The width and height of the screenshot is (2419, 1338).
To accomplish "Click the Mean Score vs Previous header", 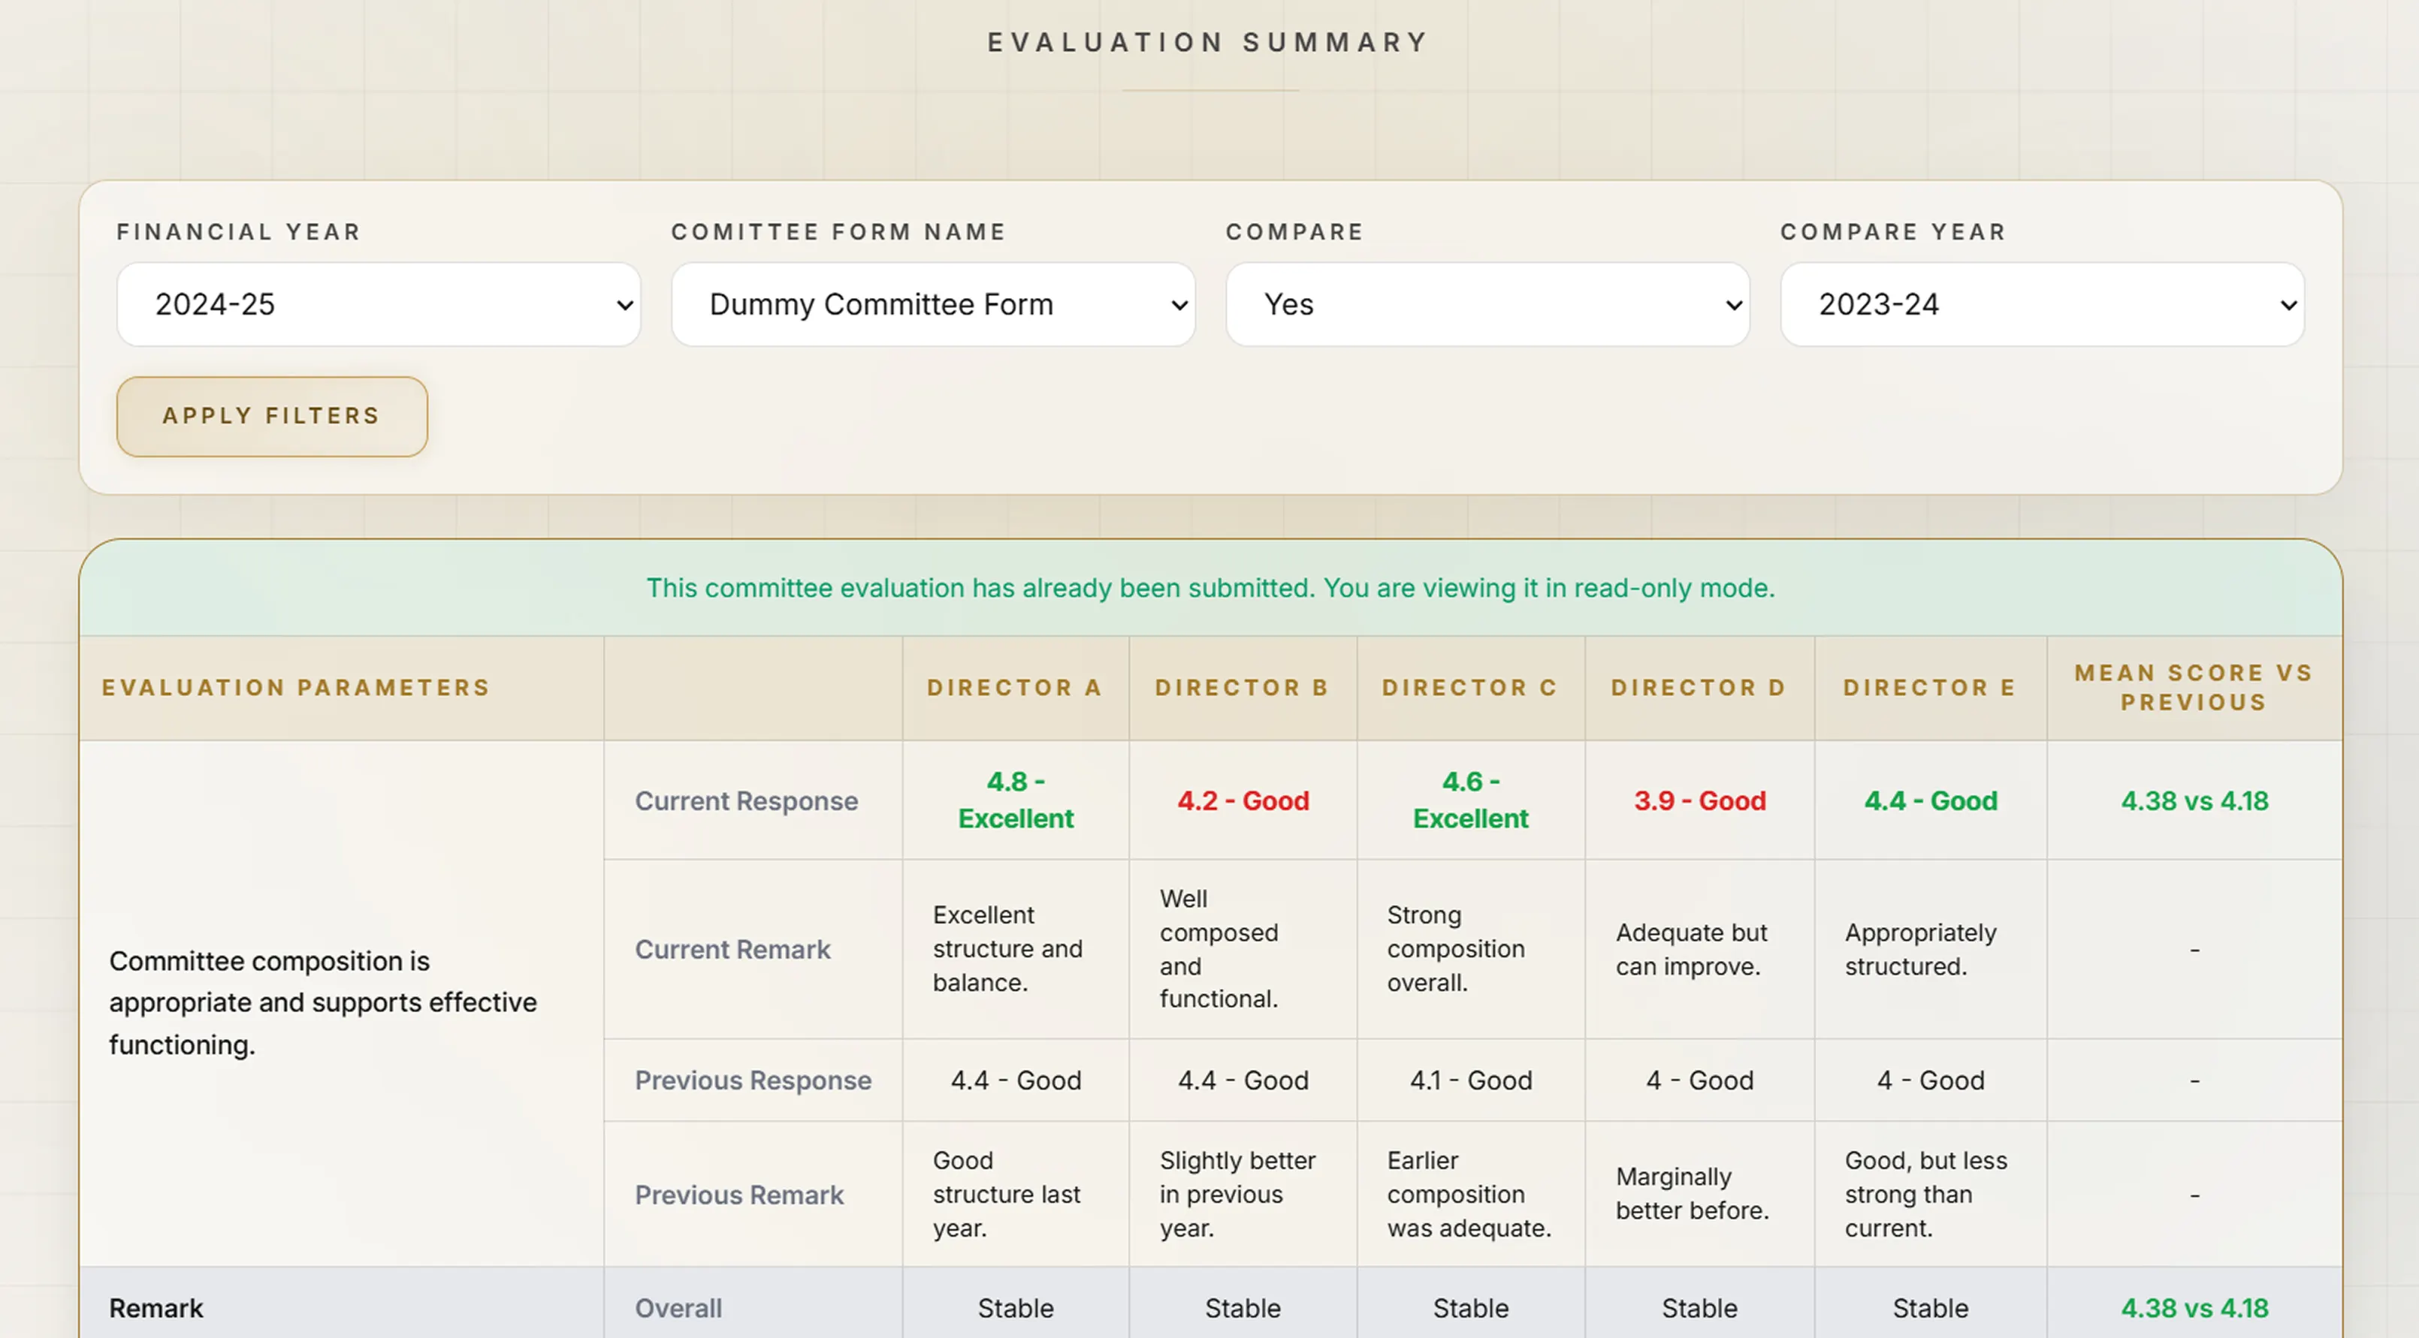I will [2194, 688].
